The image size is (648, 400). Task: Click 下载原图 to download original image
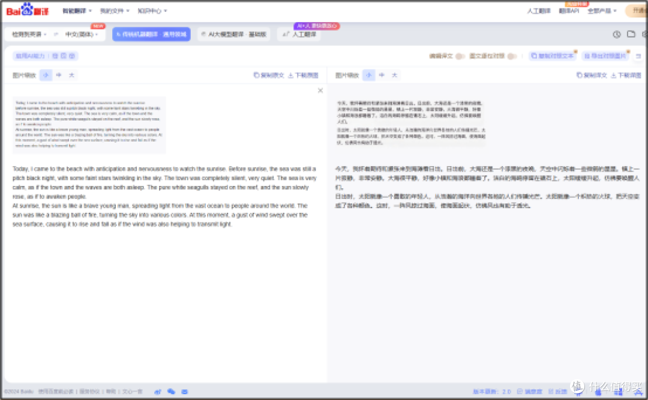pos(303,75)
